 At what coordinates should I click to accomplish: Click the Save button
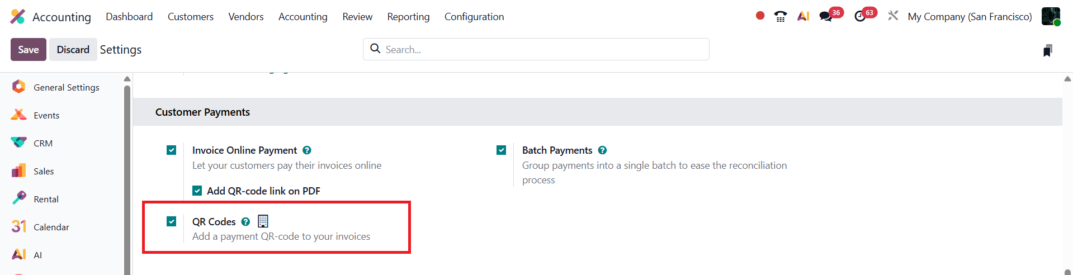click(29, 50)
